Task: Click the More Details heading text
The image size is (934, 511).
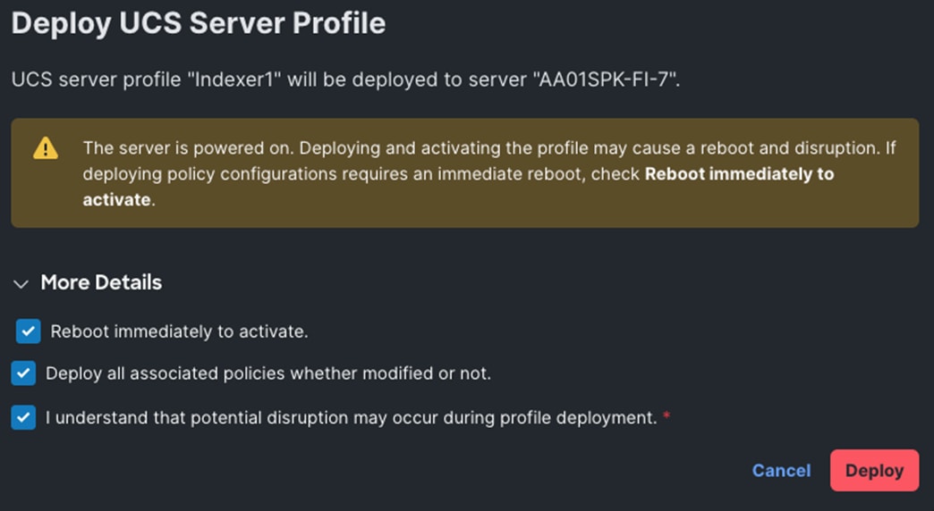Action: click(101, 282)
